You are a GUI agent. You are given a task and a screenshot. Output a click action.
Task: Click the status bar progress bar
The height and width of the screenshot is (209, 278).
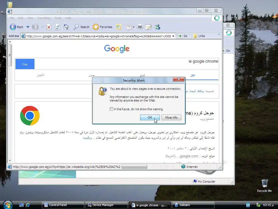pyautogui.click(x=134, y=167)
